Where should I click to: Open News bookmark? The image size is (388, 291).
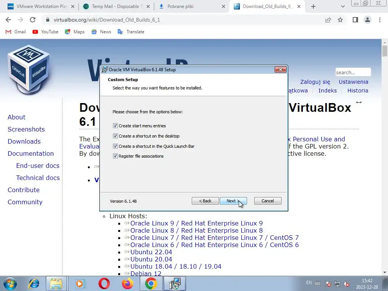pyautogui.click(x=101, y=32)
